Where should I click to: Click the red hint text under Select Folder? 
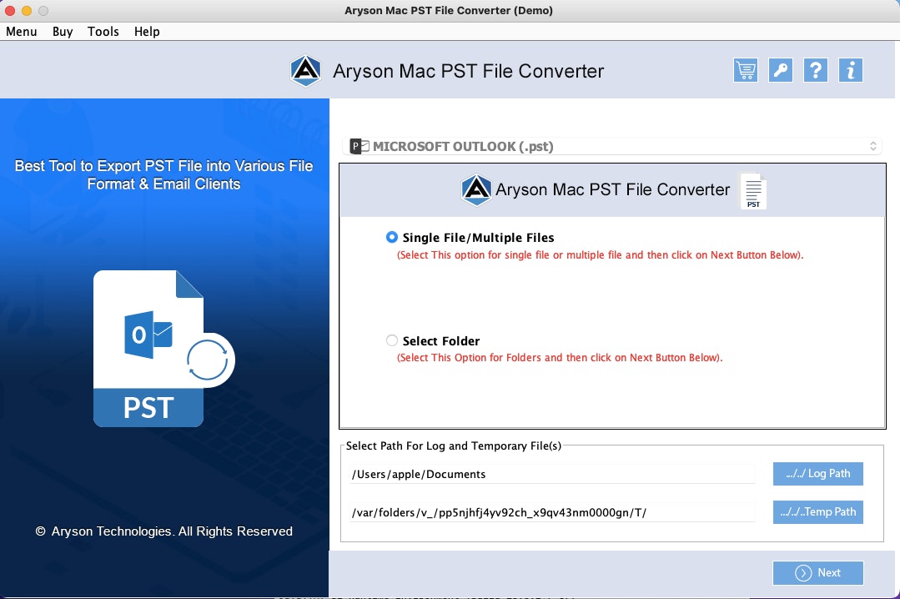click(560, 357)
